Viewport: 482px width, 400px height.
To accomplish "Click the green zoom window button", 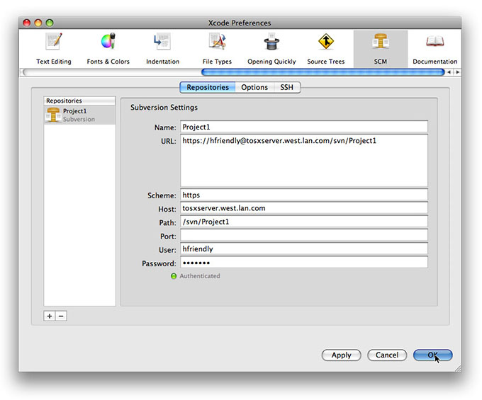I will tap(50, 23).
